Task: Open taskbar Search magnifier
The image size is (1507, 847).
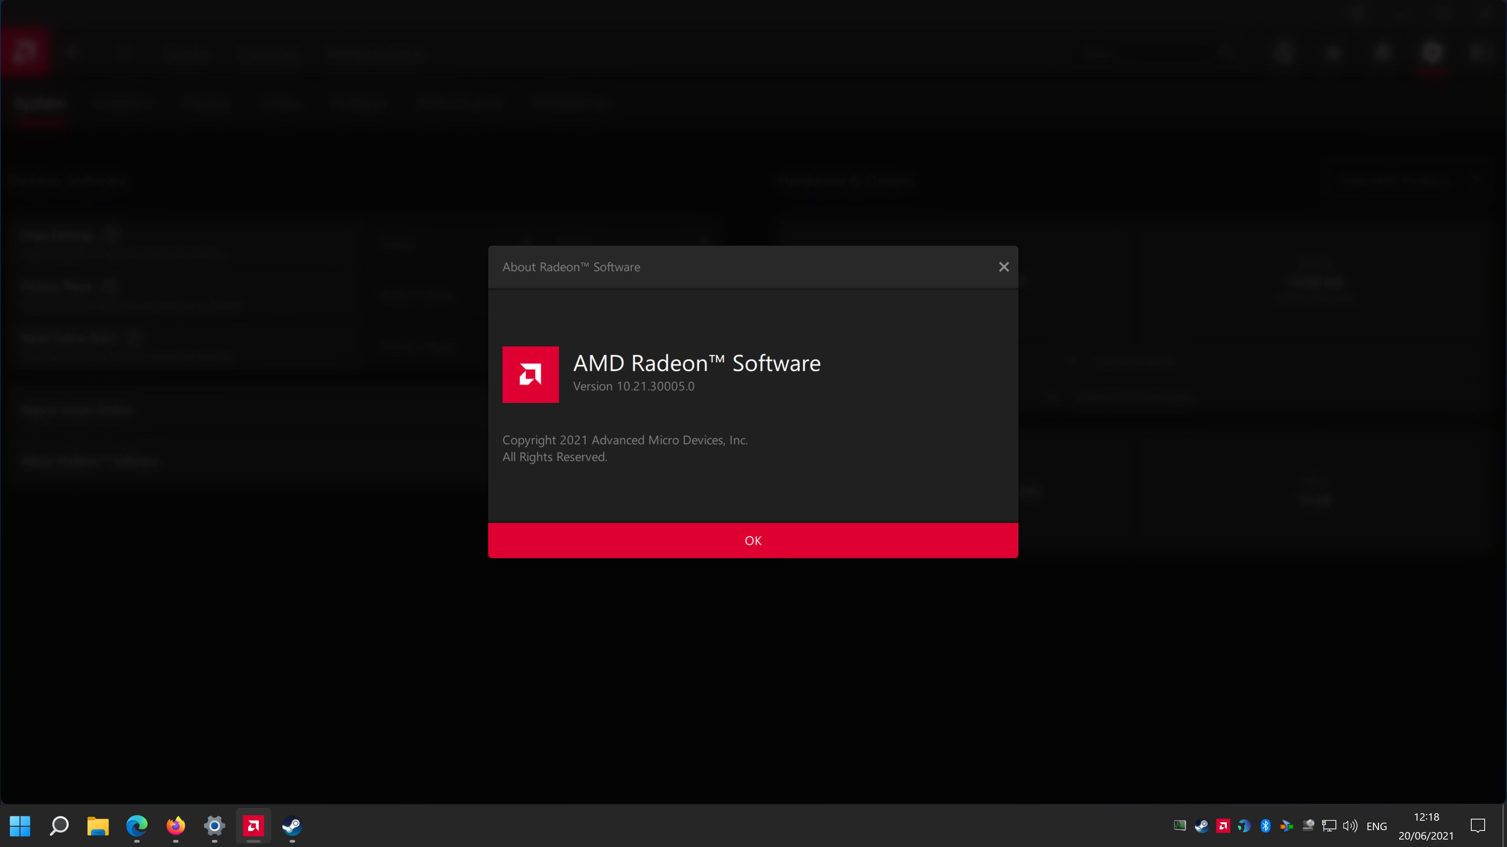Action: [x=59, y=825]
